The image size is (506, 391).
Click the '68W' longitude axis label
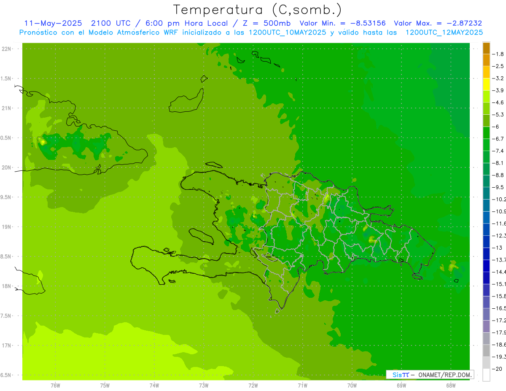click(451, 385)
